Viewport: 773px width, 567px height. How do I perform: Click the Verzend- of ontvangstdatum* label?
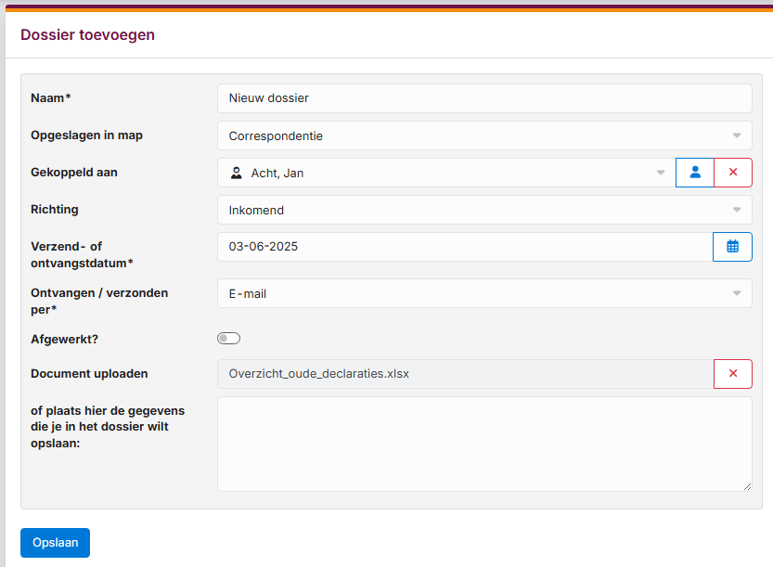point(82,255)
